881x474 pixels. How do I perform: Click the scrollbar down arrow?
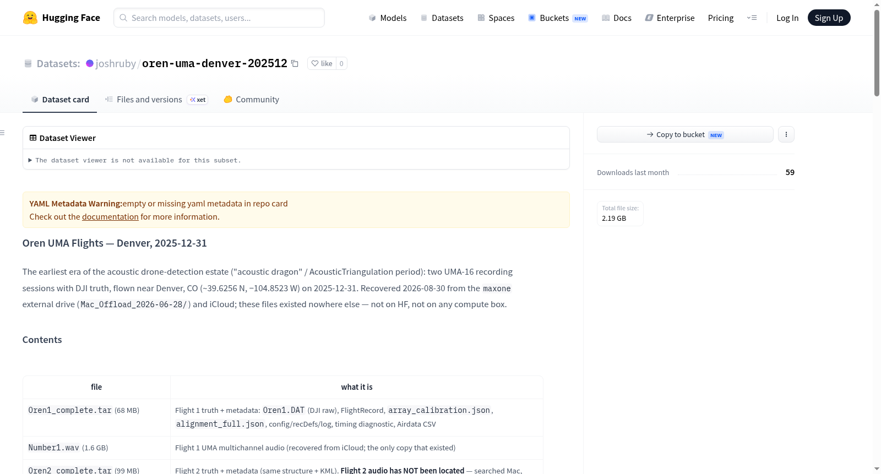(877, 469)
